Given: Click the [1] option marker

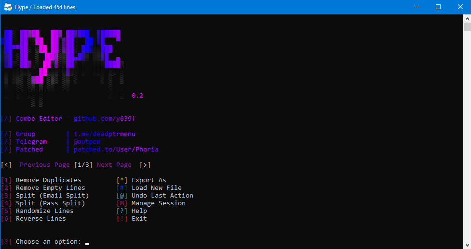Looking at the screenshot, I should [x=6, y=180].
